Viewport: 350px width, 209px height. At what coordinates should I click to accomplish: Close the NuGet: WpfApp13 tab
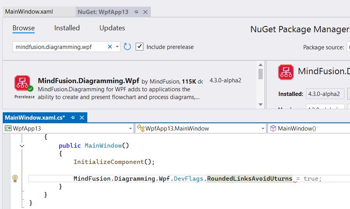(x=145, y=12)
